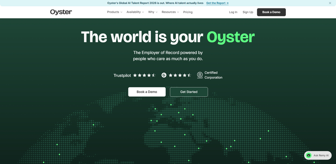Open the Products dropdown menu
The width and height of the screenshot is (336, 164).
115,12
